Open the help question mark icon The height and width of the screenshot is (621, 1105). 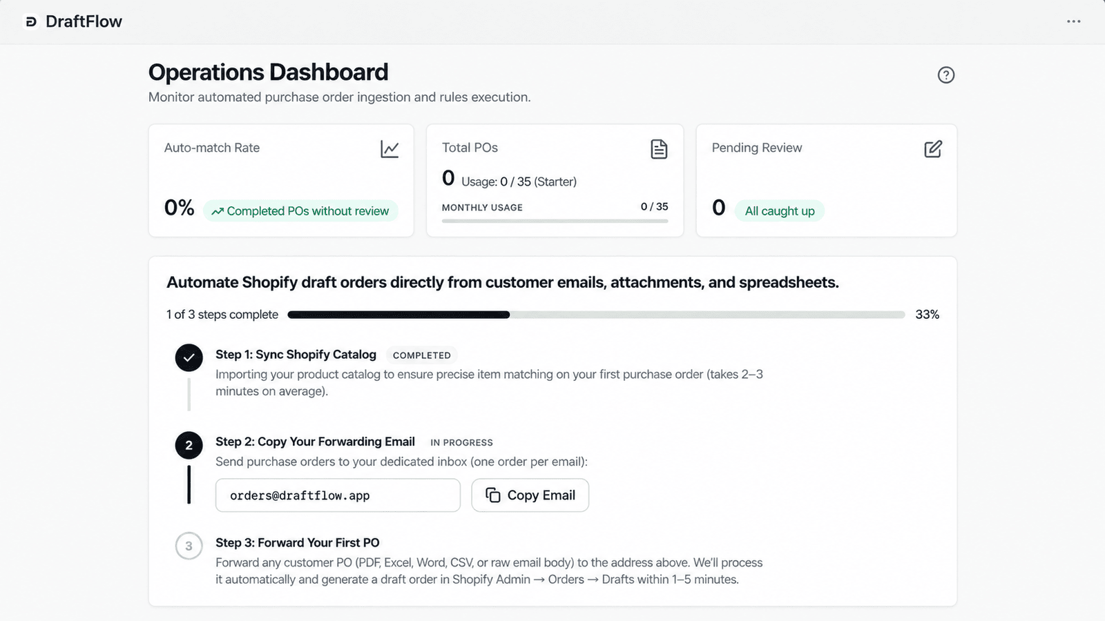946,75
